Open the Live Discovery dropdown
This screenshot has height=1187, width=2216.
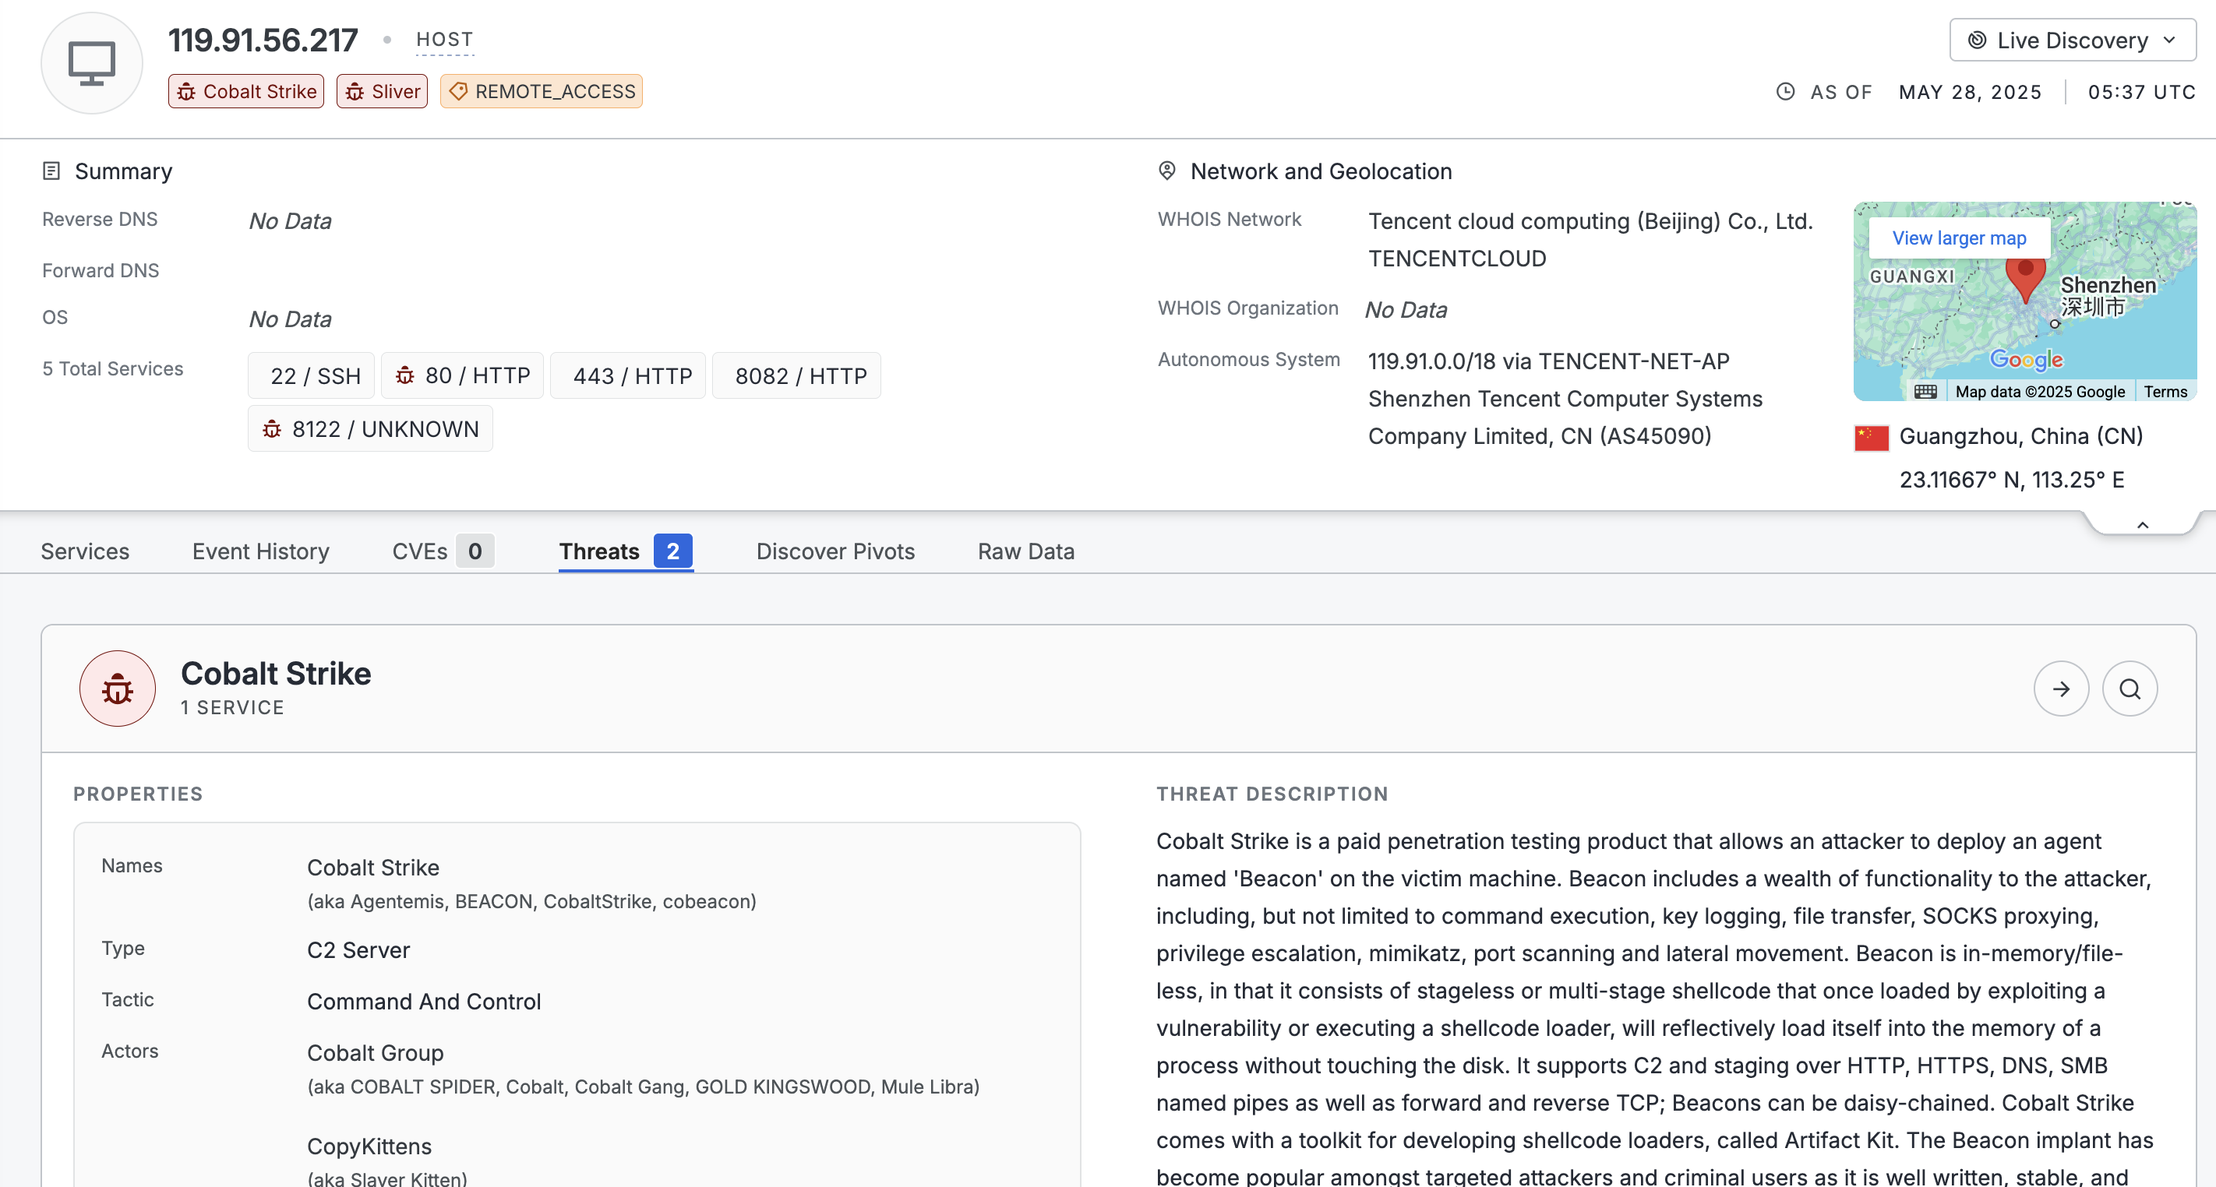[x=2072, y=41]
